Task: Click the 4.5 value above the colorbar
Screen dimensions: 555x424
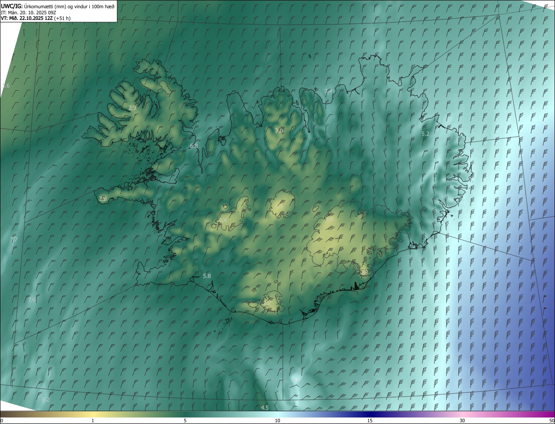Action: tap(265, 408)
